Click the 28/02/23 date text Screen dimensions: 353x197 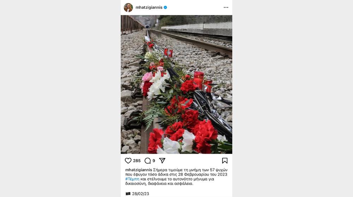pos(140,193)
